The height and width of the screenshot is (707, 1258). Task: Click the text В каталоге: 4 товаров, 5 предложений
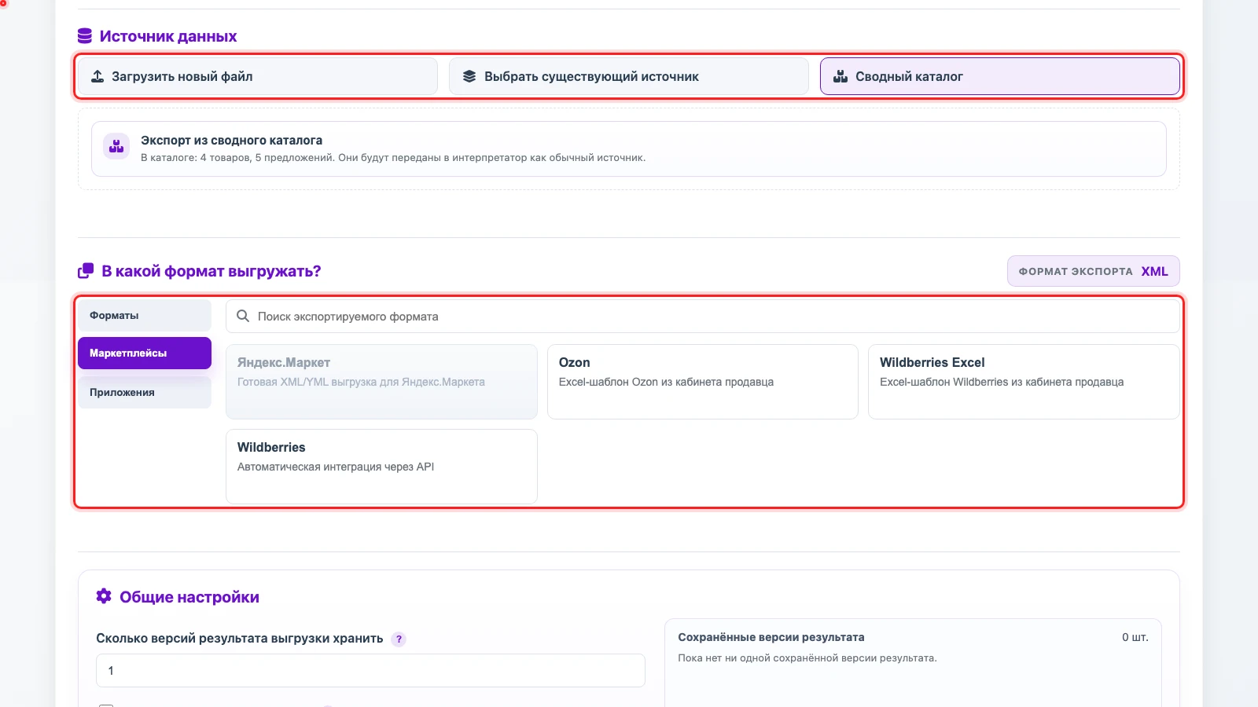tap(238, 158)
